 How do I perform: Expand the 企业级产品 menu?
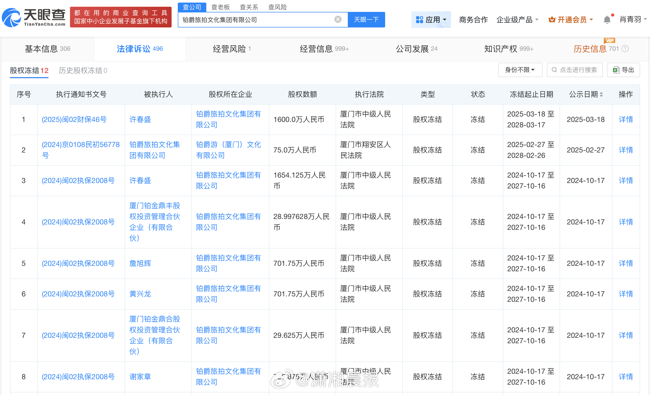pyautogui.click(x=517, y=19)
